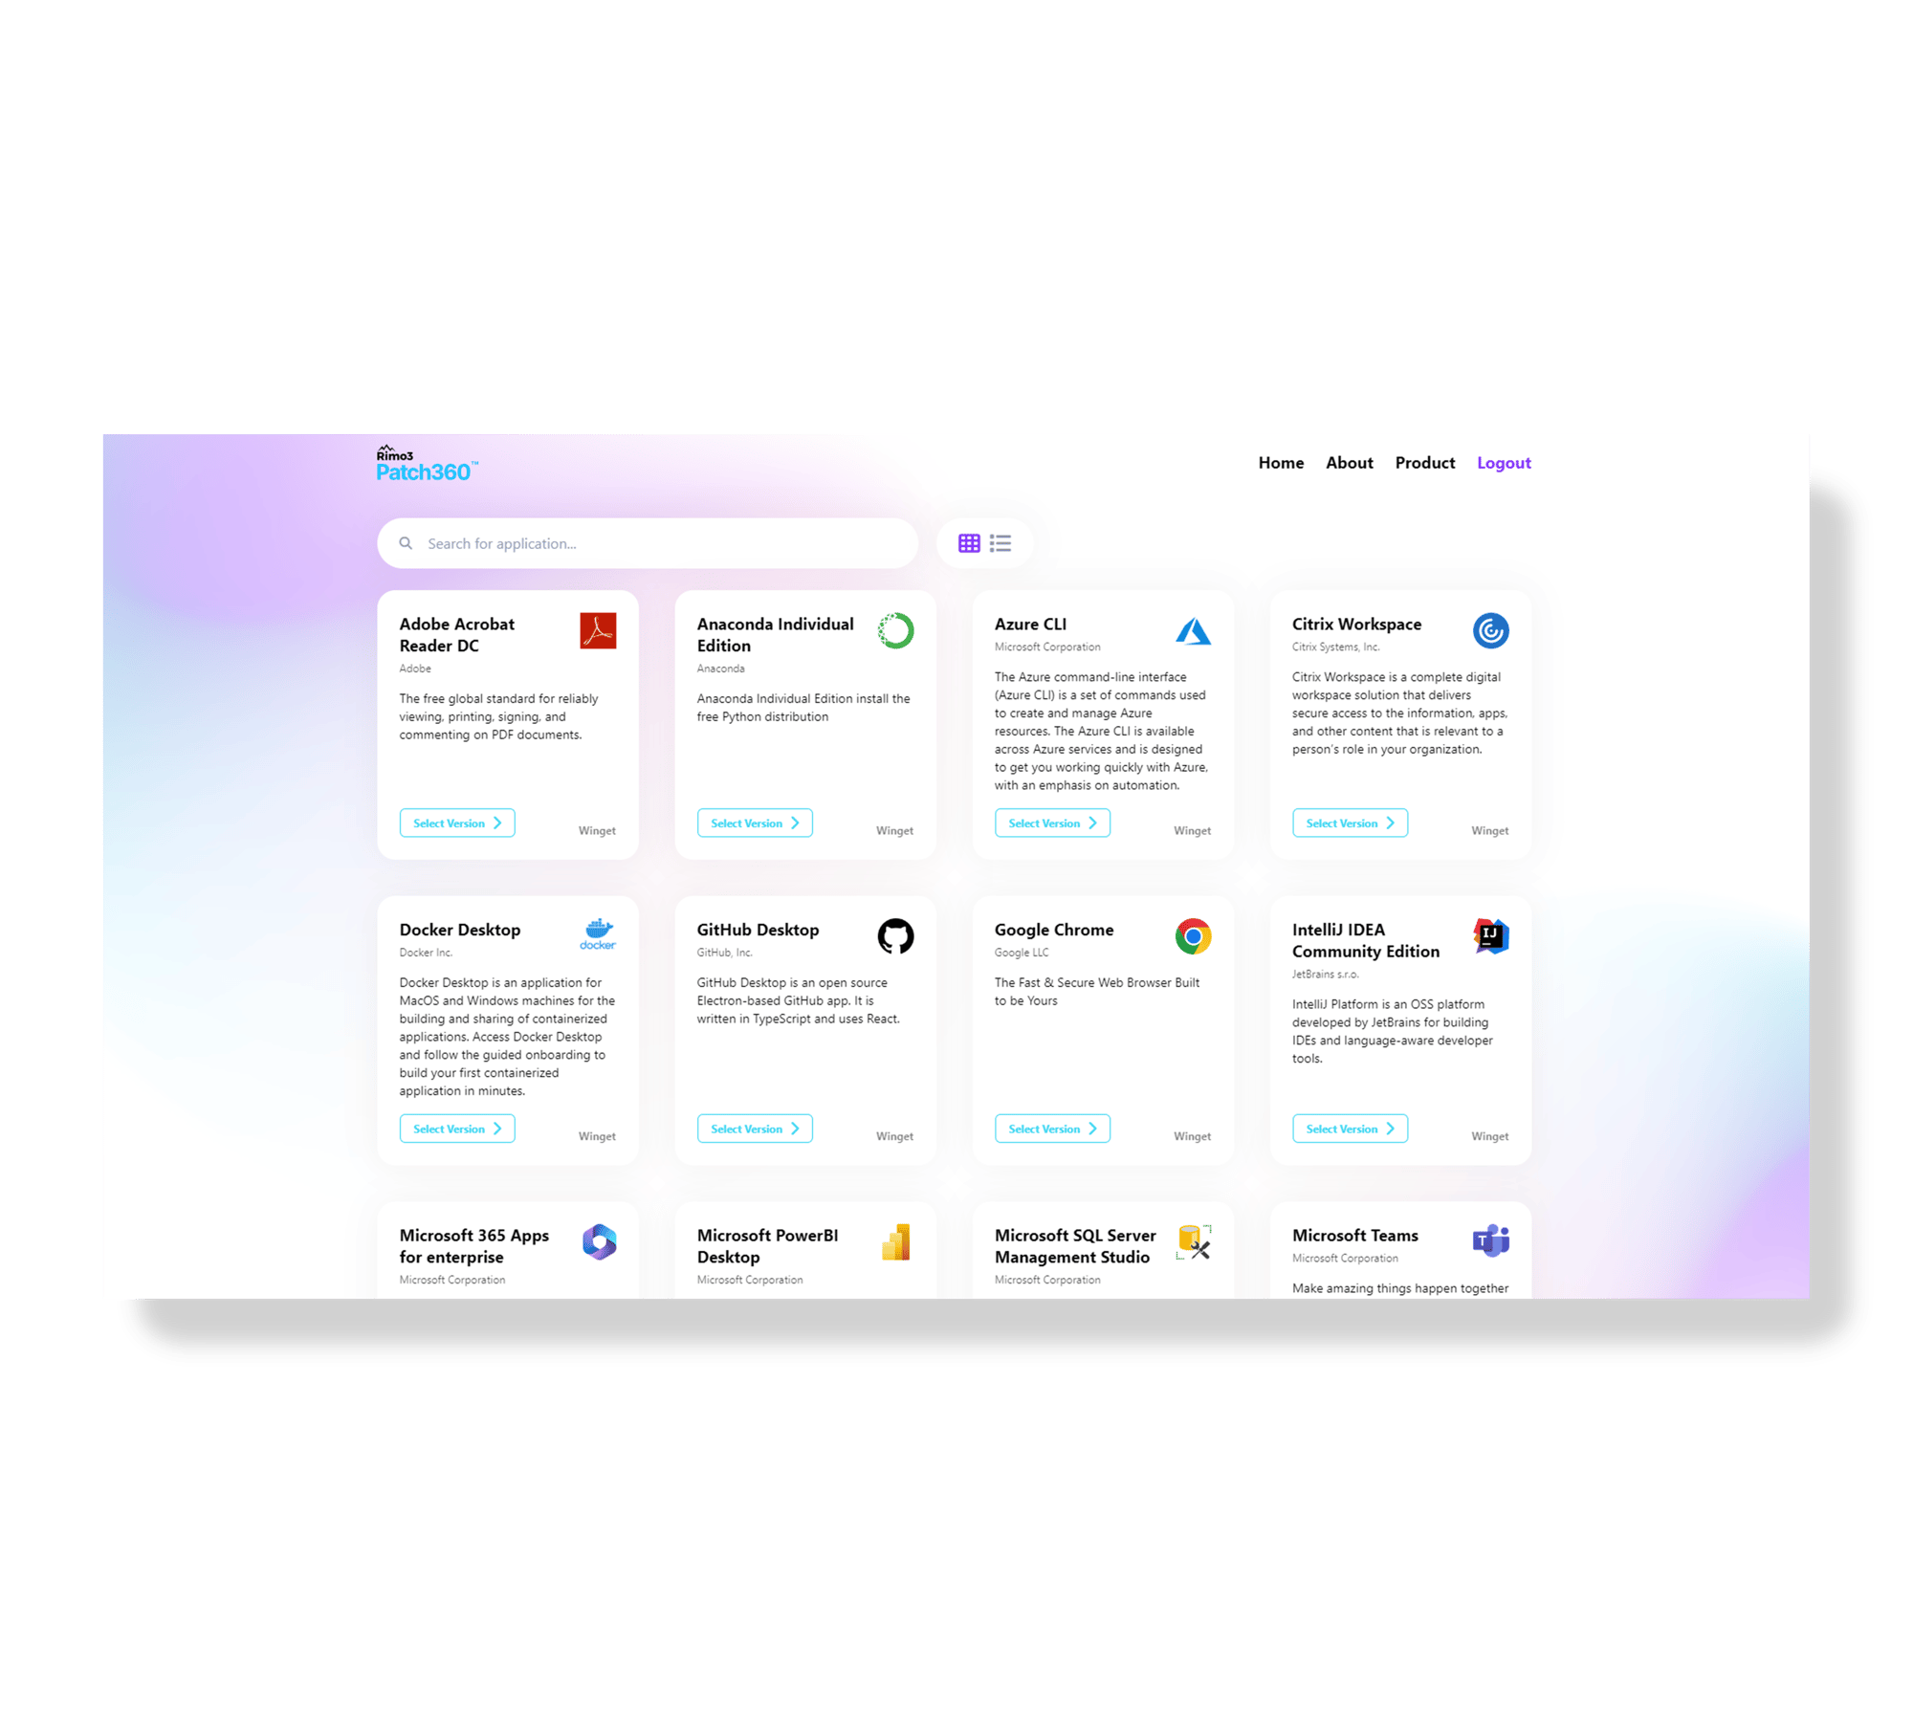Open the Product menu item
Screen dimensions: 1913x1733
pos(1423,463)
